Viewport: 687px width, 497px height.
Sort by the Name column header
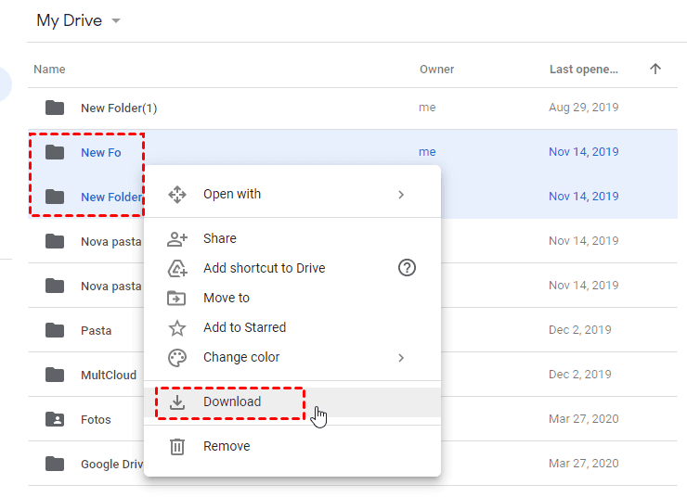click(49, 70)
